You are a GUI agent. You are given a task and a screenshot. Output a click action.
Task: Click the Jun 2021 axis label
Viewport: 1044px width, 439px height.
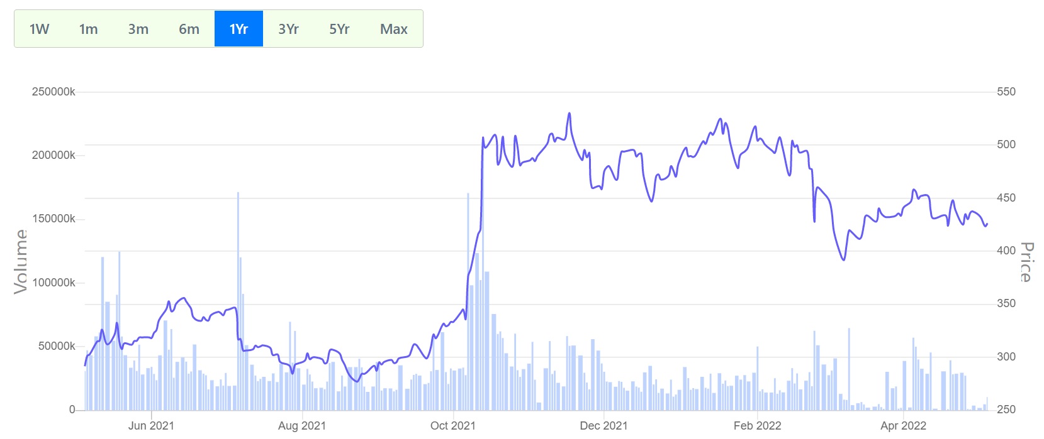coord(151,426)
